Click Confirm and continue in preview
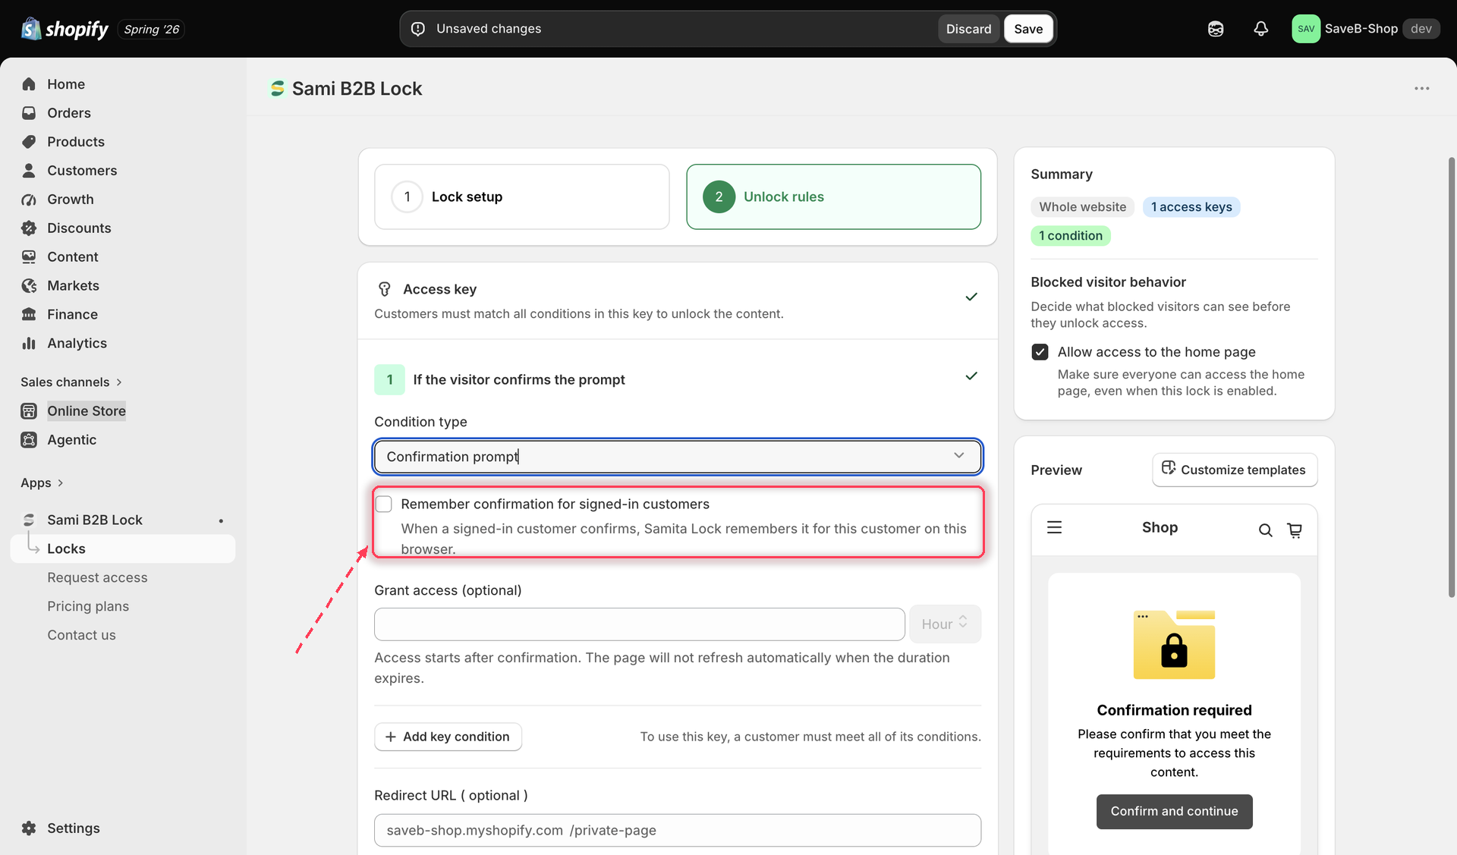Image resolution: width=1457 pixels, height=855 pixels. pyautogui.click(x=1174, y=812)
